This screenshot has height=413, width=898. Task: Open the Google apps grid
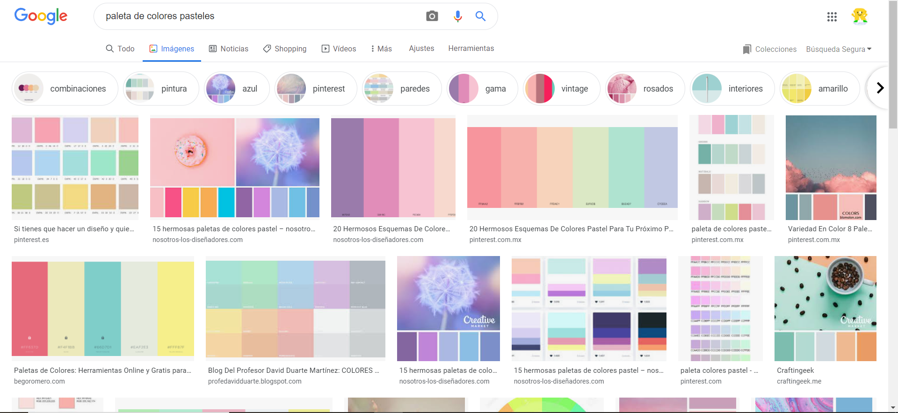[832, 17]
